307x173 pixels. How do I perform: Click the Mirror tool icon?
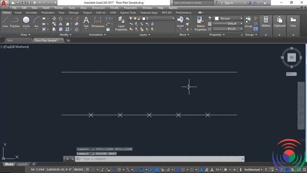[61, 24]
